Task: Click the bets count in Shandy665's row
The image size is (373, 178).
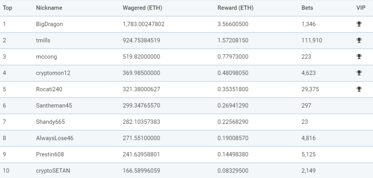Action: tap(305, 122)
